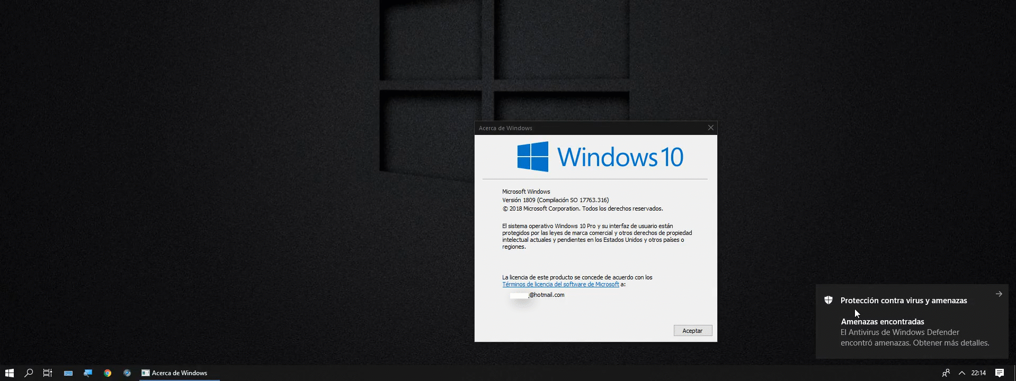Screen dimensions: 1016x381
Task: Open Protección contra virus y amenazas notification
Action: tap(904, 301)
